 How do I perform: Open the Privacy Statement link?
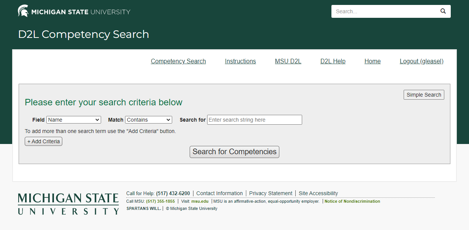click(271, 193)
